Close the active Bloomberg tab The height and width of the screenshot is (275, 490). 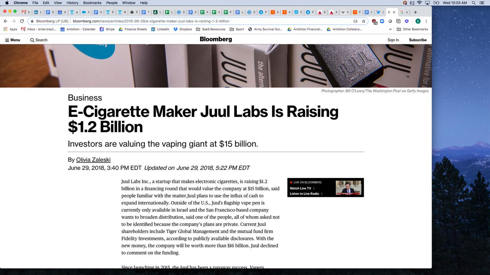coord(394,12)
